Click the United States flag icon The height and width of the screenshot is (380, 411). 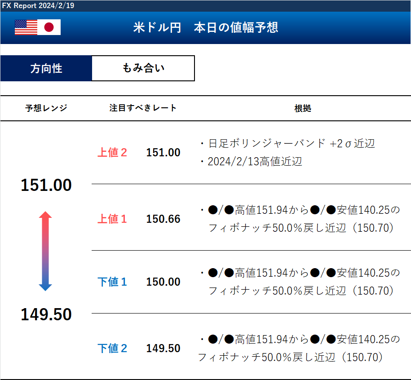point(26,27)
